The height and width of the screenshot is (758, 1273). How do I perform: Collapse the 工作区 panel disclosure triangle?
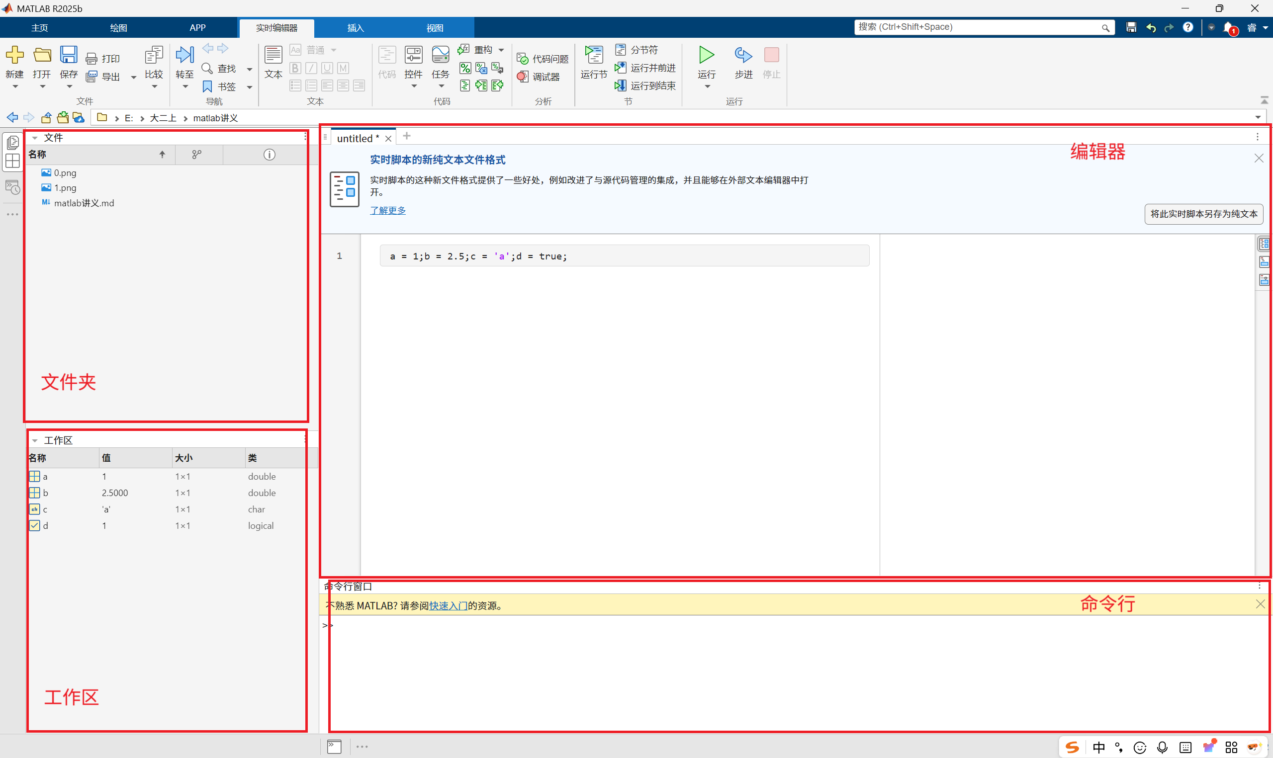click(35, 440)
